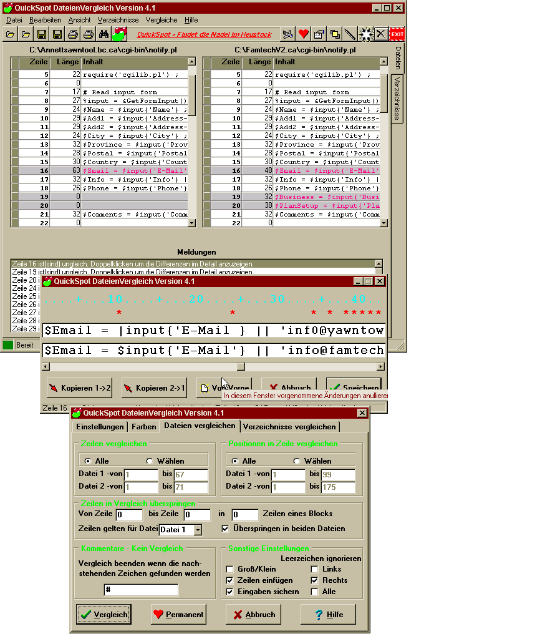Open the vertical Verzeichnisse side tab
This screenshot has width=545, height=644.
[x=397, y=97]
